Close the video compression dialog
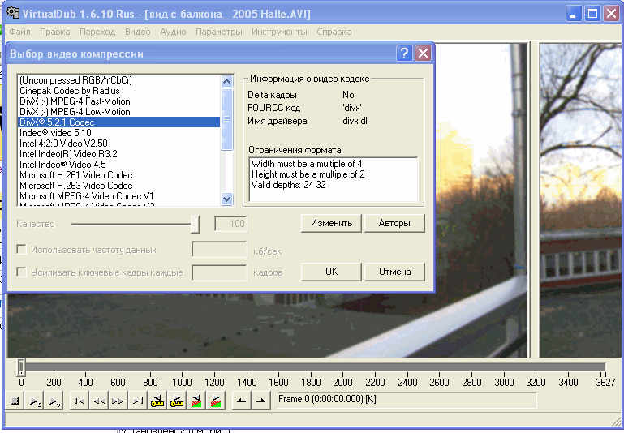624x433 pixels. coord(423,53)
